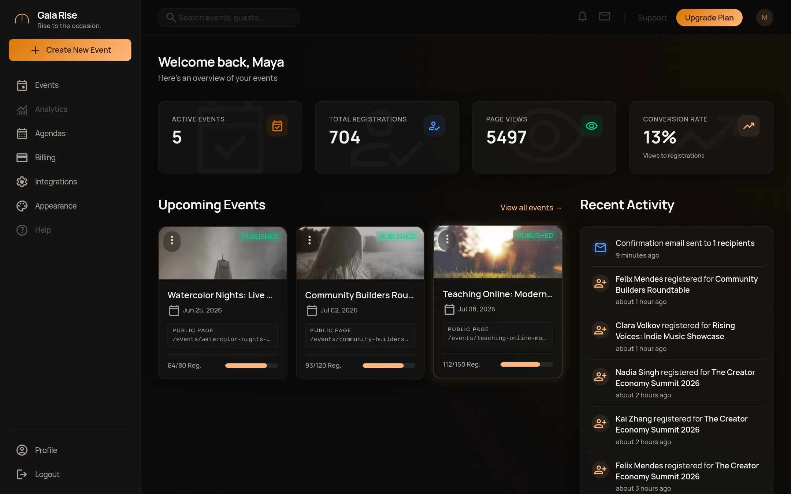Click the 5497 page views value
The height and width of the screenshot is (494, 791).
point(506,137)
